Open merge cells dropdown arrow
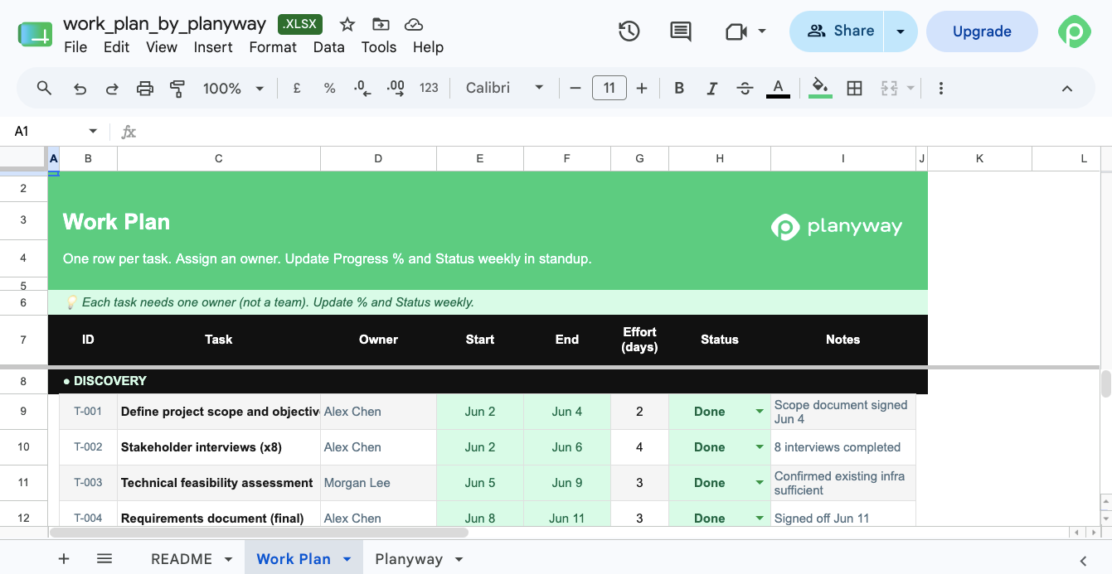 coord(910,88)
